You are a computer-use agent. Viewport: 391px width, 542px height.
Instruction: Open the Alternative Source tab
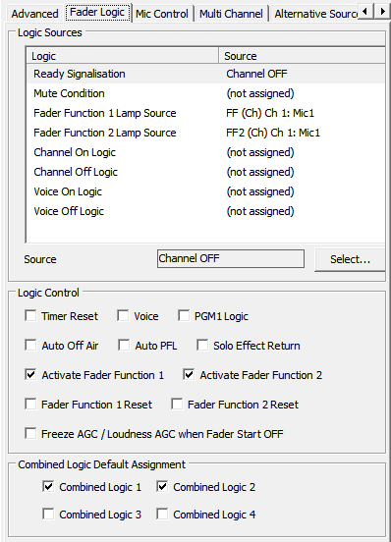point(314,14)
